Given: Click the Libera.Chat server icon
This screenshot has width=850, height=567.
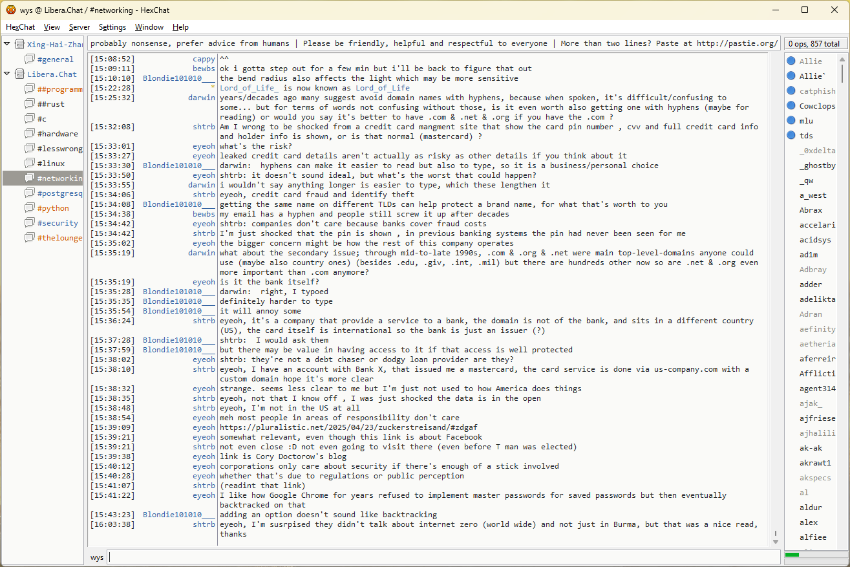Looking at the screenshot, I should pos(19,74).
